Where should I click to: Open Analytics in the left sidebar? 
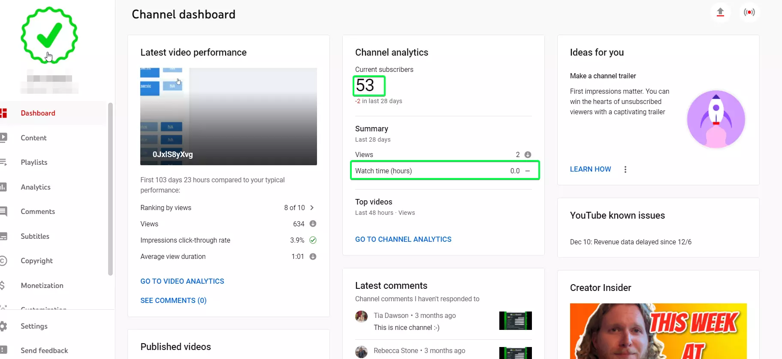(36, 187)
